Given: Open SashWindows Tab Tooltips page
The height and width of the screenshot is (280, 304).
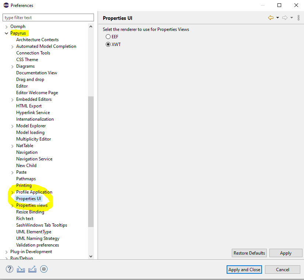Looking at the screenshot, I should [x=42, y=225].
